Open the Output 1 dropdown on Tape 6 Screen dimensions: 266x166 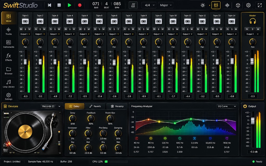(x=114, y=34)
